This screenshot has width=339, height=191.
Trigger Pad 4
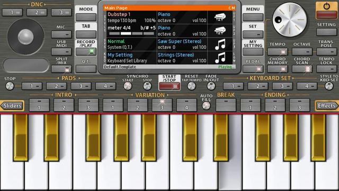point(105,86)
